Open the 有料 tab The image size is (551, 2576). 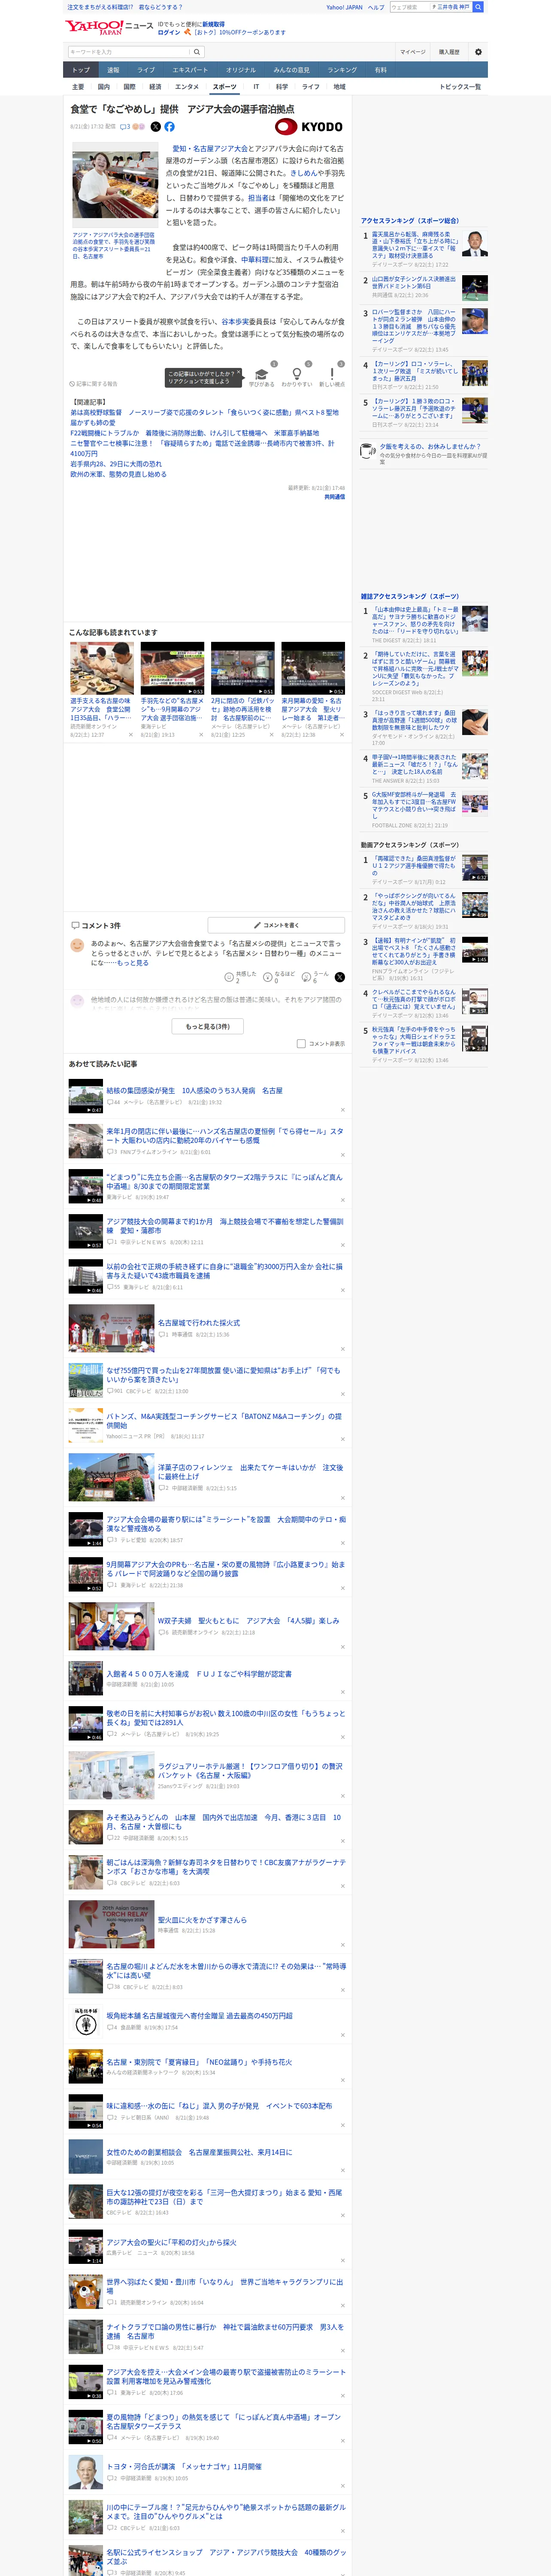coord(380,70)
